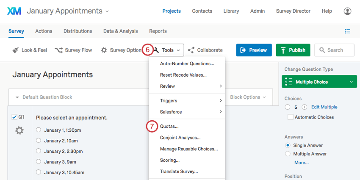Open Survey Options gear settings
Image resolution: width=360 pixels, height=180 pixels.
(x=104, y=50)
